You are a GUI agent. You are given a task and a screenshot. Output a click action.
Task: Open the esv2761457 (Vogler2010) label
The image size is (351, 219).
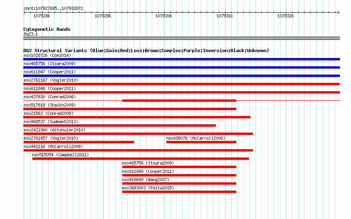pos(51,138)
